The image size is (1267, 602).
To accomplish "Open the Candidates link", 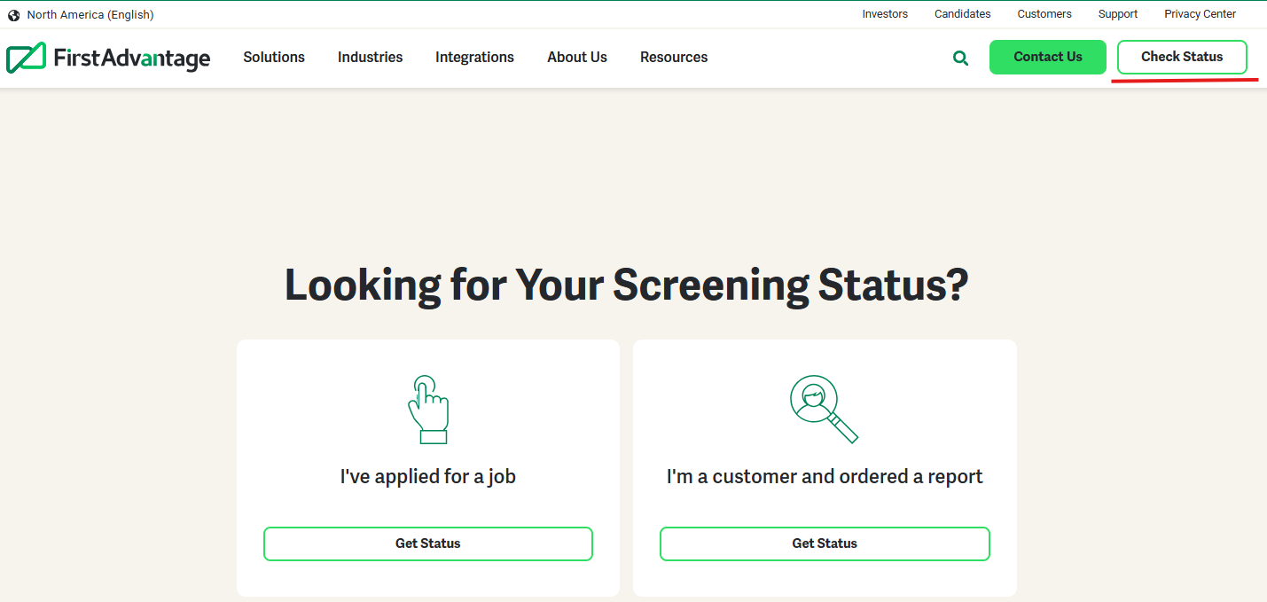I will 962,14.
